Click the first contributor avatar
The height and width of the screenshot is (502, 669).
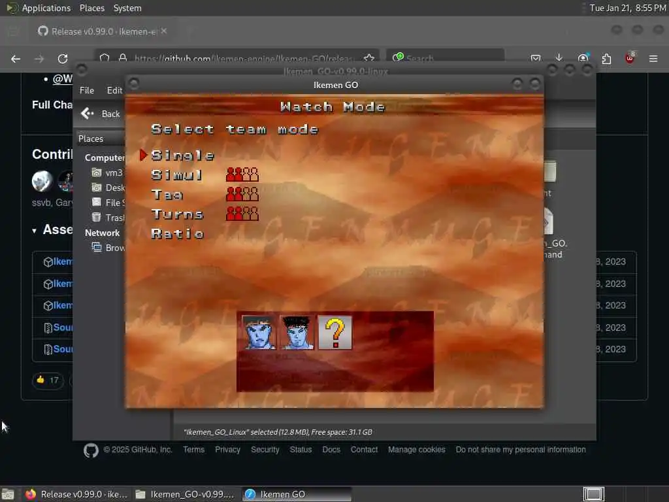coord(42,181)
